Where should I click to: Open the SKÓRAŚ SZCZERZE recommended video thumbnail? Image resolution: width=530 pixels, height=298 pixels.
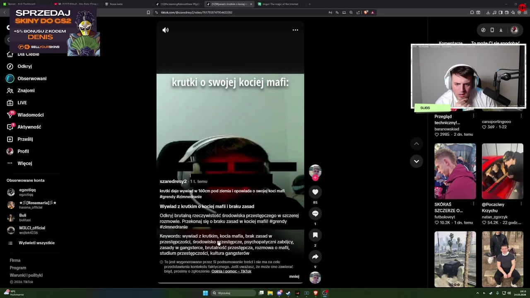pyautogui.click(x=455, y=171)
